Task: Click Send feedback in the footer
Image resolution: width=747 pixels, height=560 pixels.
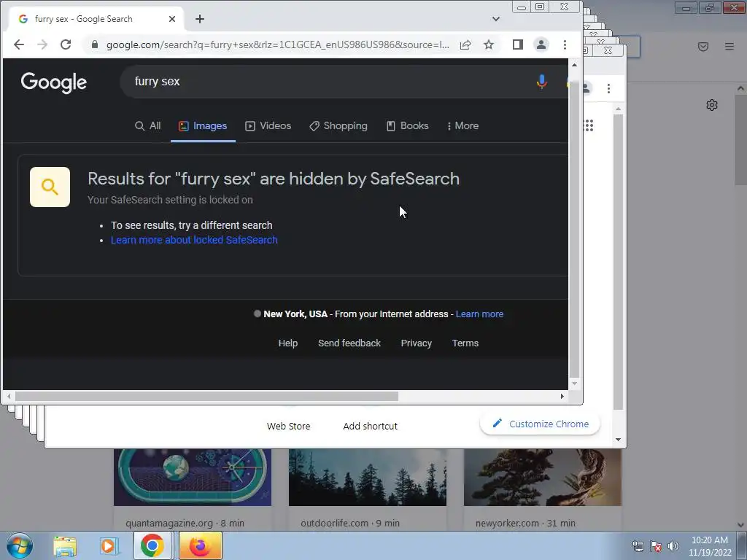Action: tap(349, 343)
